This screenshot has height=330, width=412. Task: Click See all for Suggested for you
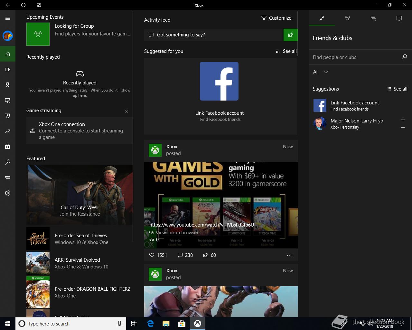tap(286, 51)
